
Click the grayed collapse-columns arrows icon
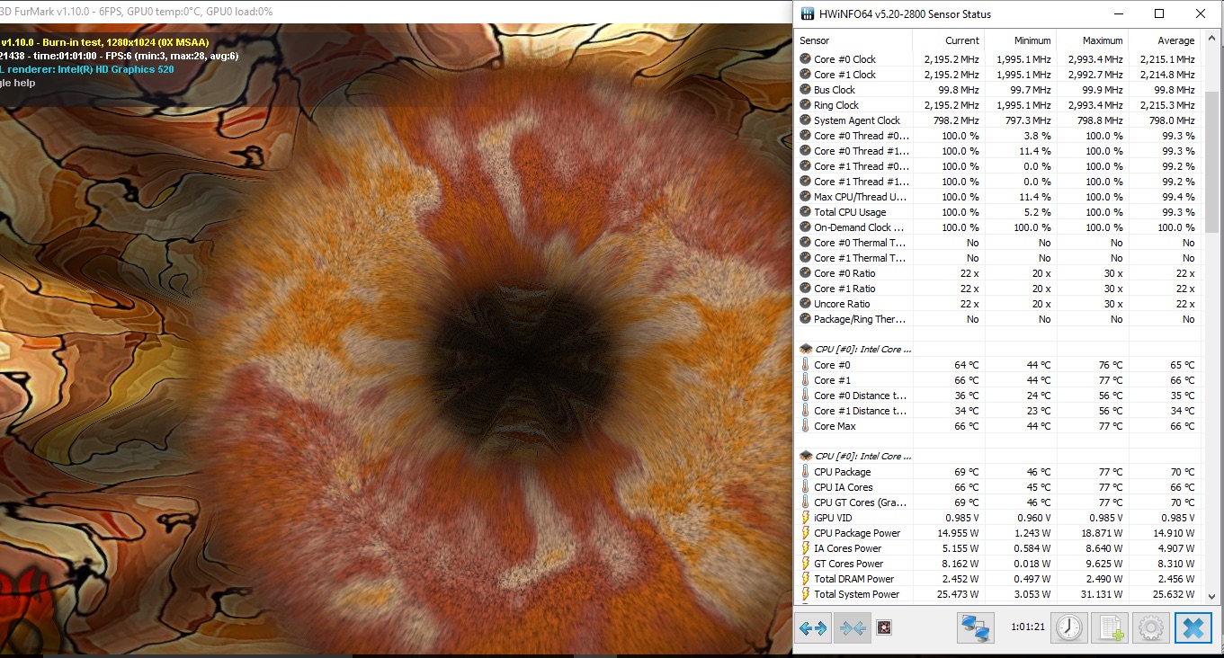click(851, 628)
